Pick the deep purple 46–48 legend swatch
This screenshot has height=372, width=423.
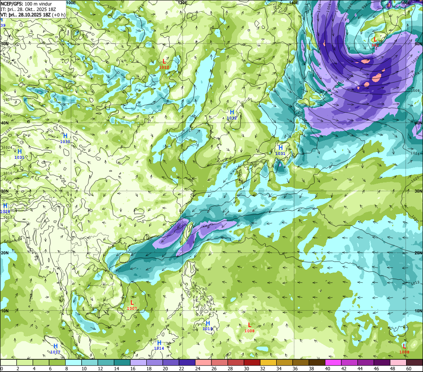click(x=382, y=362)
